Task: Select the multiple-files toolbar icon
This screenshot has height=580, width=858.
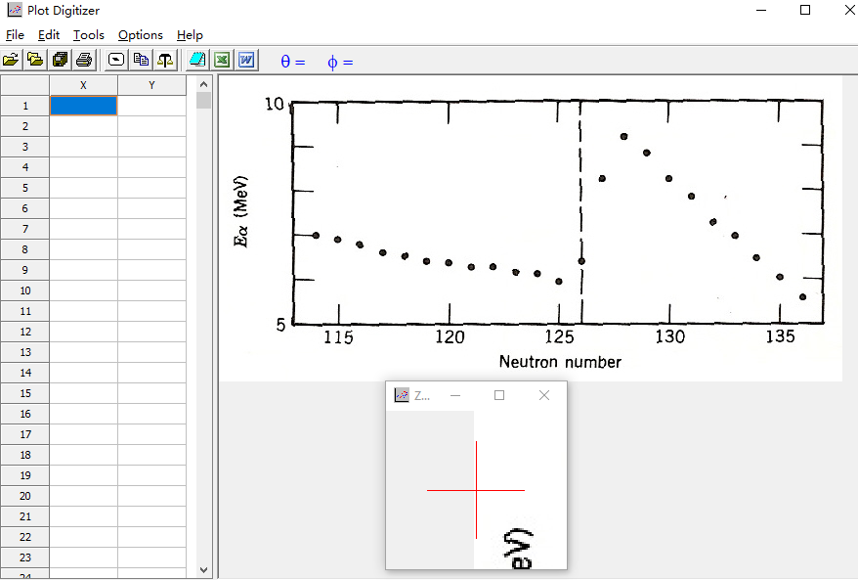Action: tap(60, 59)
